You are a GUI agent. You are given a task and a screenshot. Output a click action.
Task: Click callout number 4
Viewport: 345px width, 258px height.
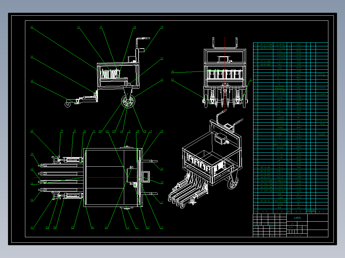[128, 227]
